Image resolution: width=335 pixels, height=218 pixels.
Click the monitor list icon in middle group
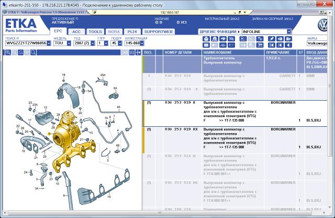[x=243, y=39]
